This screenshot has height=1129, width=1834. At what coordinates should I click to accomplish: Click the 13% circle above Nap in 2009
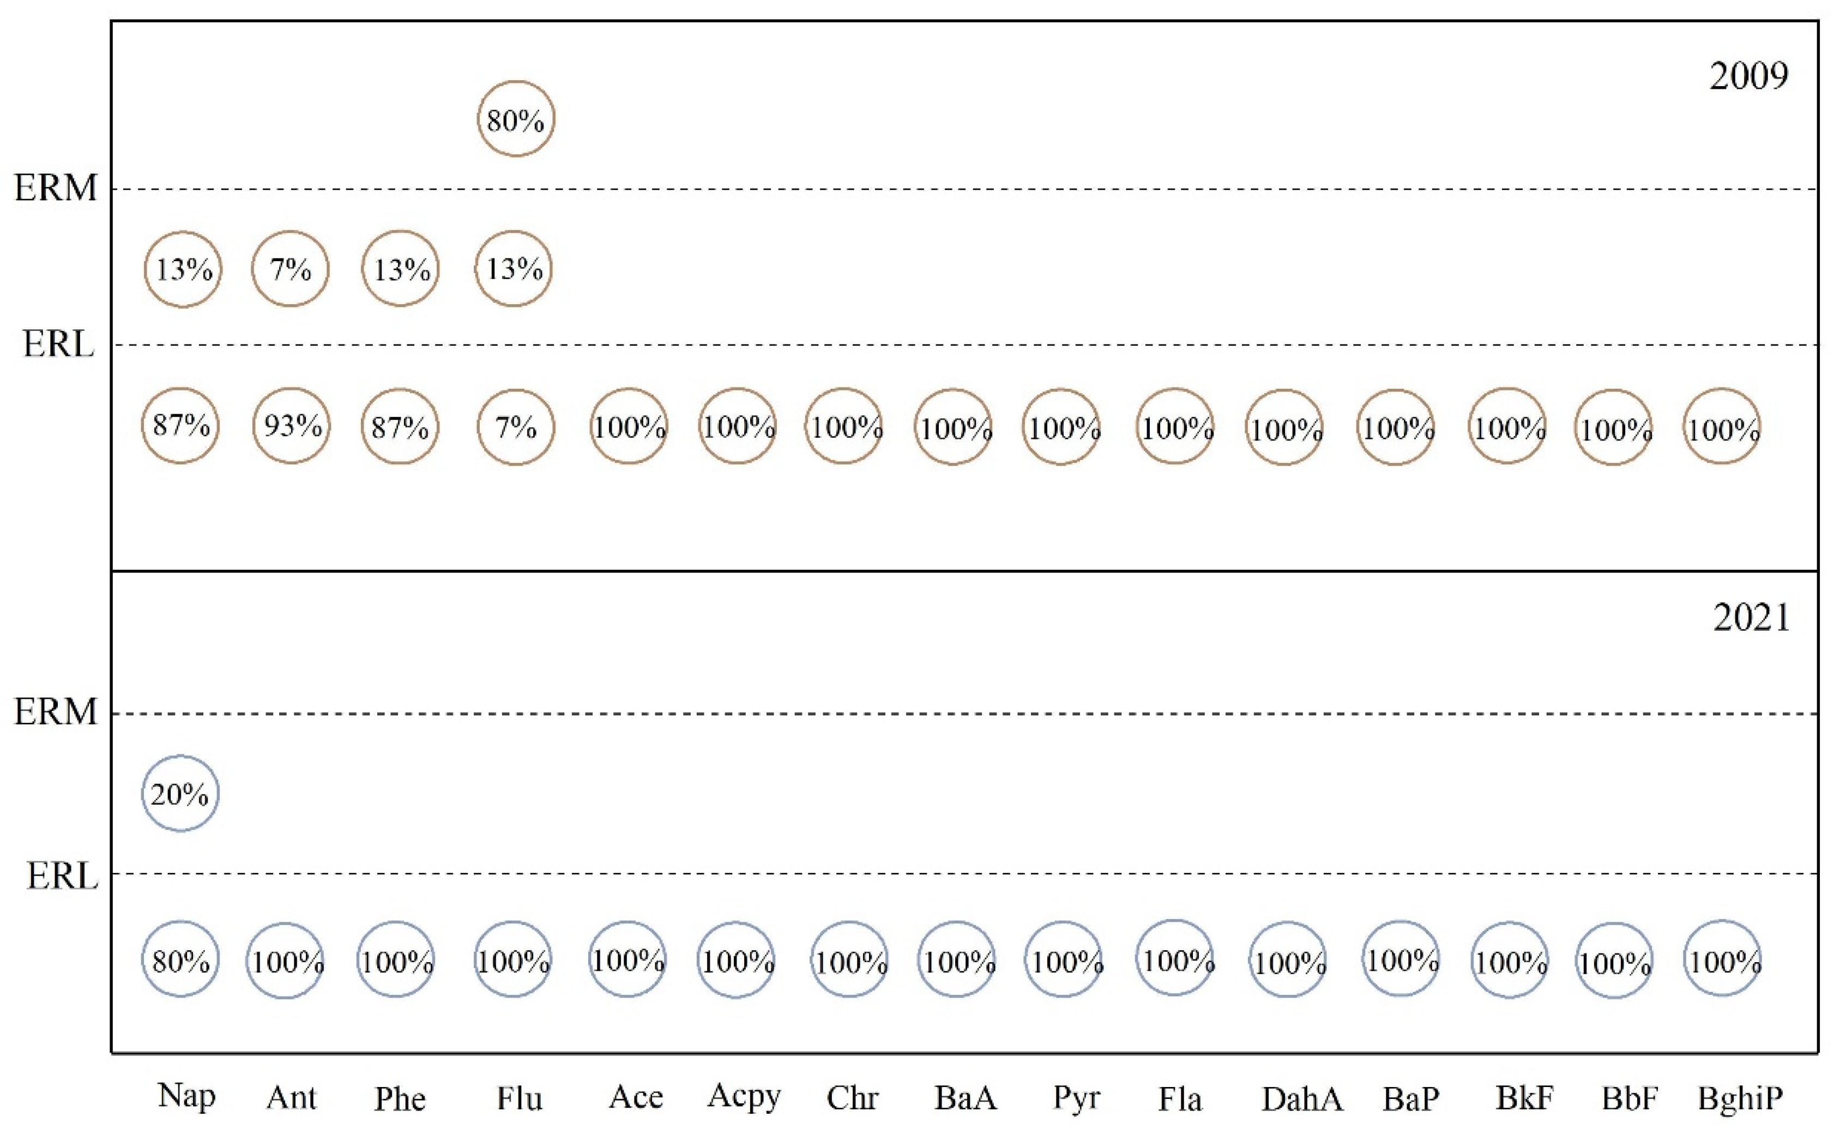tap(183, 269)
